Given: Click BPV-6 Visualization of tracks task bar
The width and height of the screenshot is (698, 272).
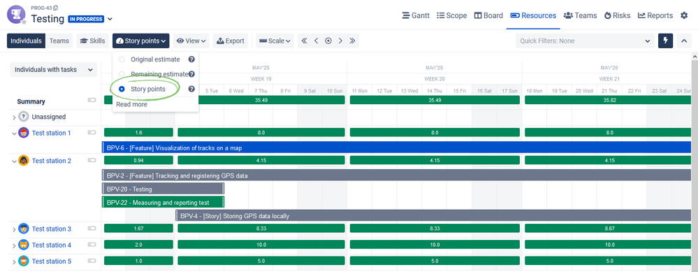Looking at the screenshot, I should [x=397, y=148].
